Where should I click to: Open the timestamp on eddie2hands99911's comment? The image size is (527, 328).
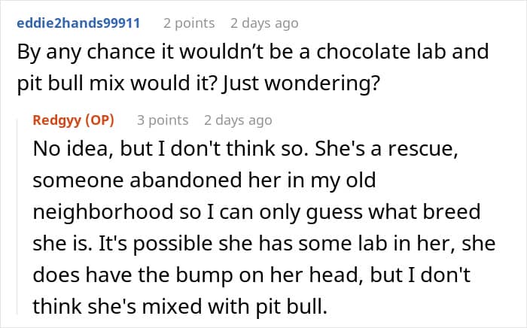pyautogui.click(x=264, y=23)
